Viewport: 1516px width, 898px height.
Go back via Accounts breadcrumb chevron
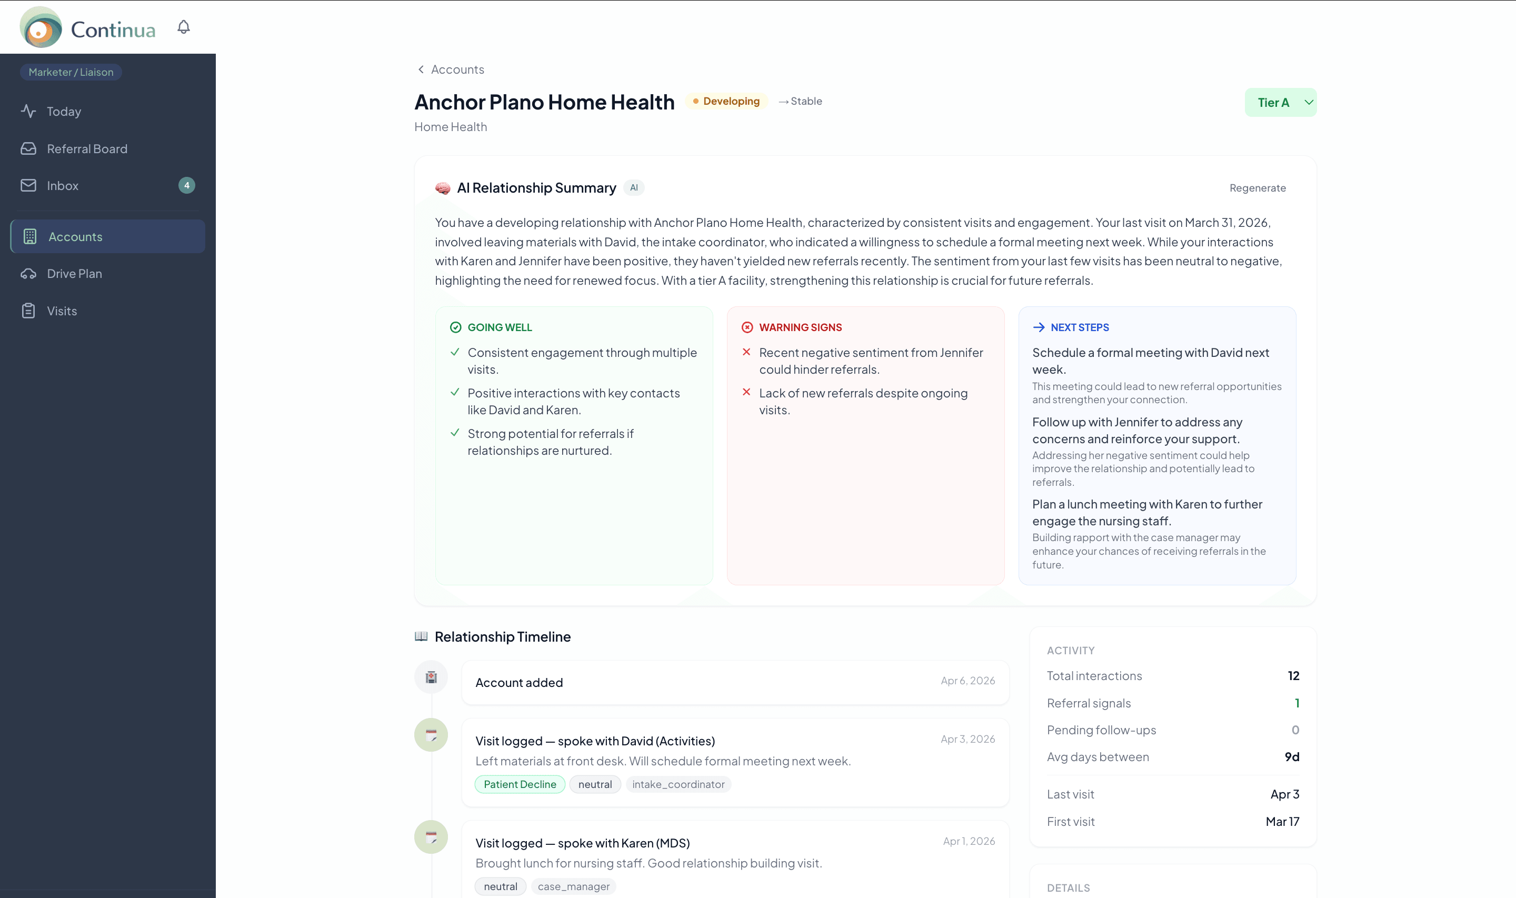point(421,69)
